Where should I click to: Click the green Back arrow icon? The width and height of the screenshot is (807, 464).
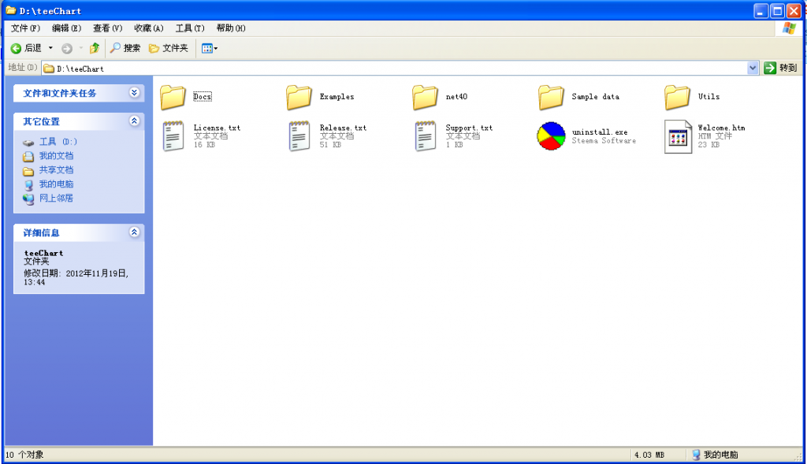pos(16,48)
